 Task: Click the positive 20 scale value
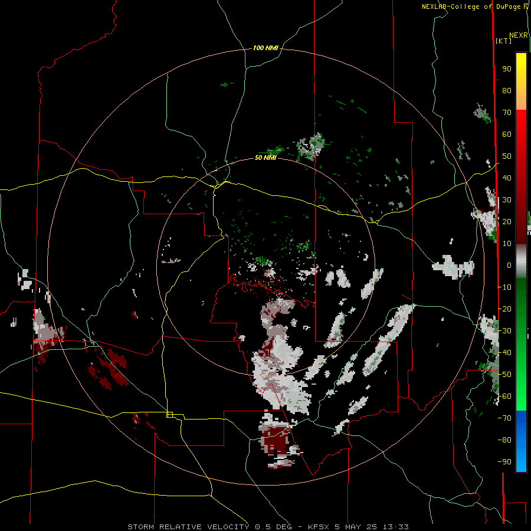pos(507,222)
